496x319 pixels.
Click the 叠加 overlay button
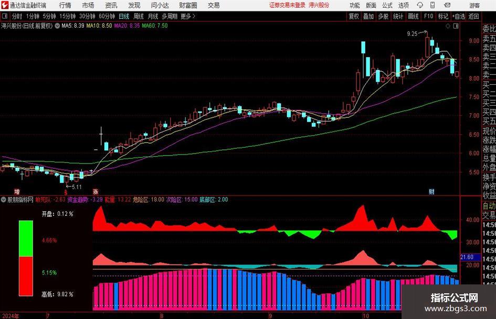coord(368,16)
